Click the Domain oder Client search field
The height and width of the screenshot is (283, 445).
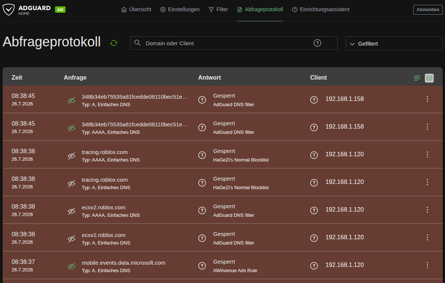(x=234, y=43)
